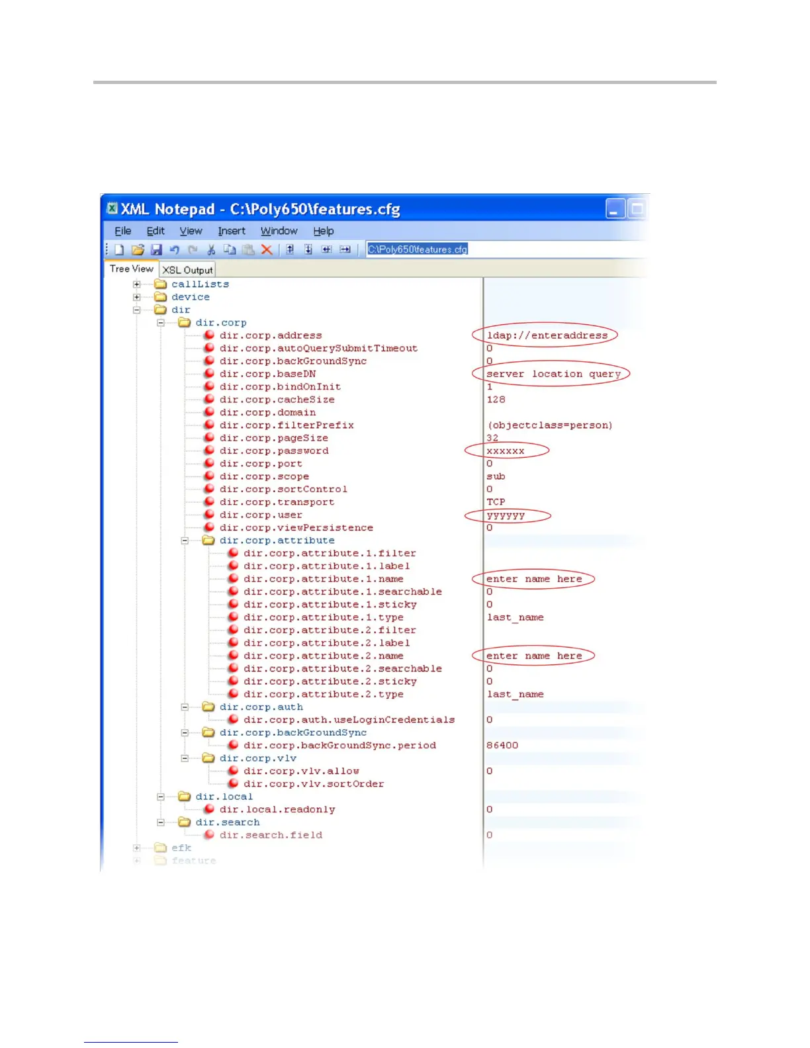
Task: Click the dir.corp.attribute folder icon
Action: (208, 540)
